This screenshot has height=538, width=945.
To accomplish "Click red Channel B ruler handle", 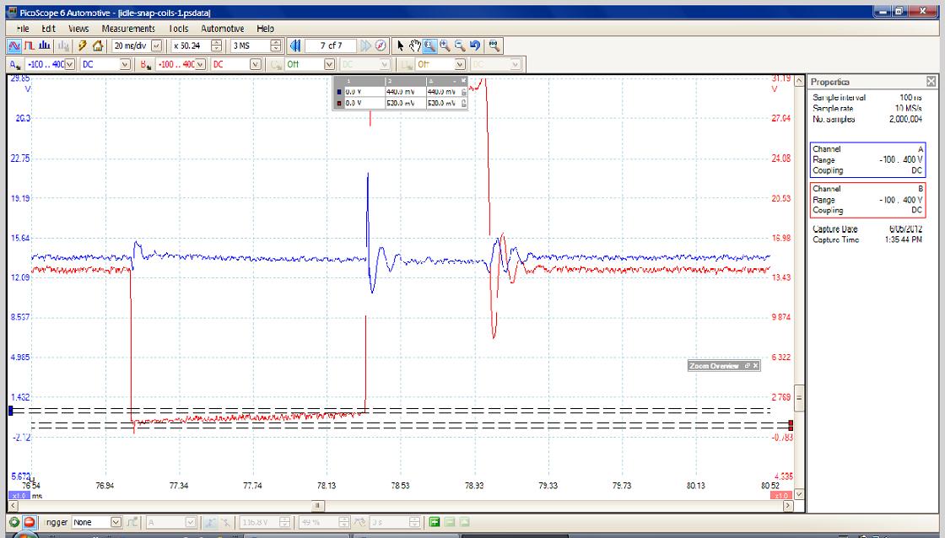I will pyautogui.click(x=791, y=425).
